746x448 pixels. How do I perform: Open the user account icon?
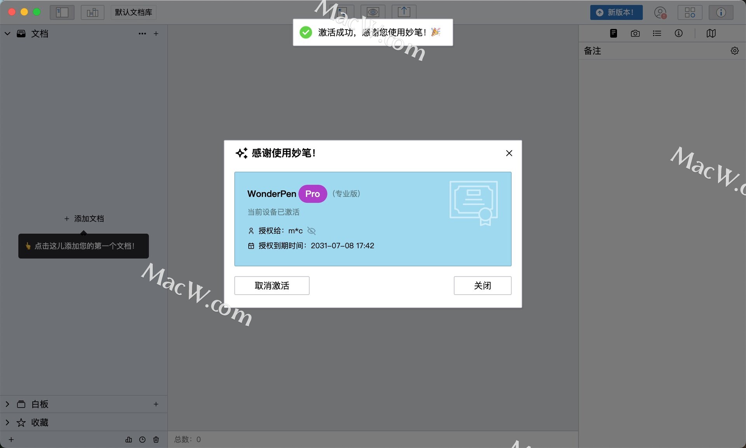pyautogui.click(x=660, y=12)
